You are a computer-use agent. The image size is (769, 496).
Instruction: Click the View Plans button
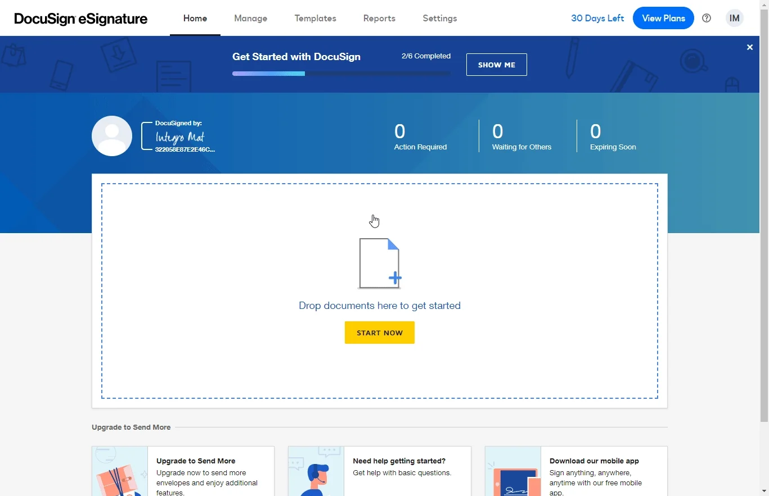(x=663, y=18)
